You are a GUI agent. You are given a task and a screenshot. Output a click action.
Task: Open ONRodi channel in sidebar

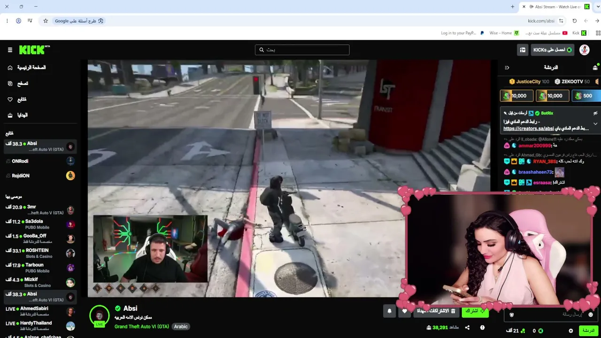point(39,161)
